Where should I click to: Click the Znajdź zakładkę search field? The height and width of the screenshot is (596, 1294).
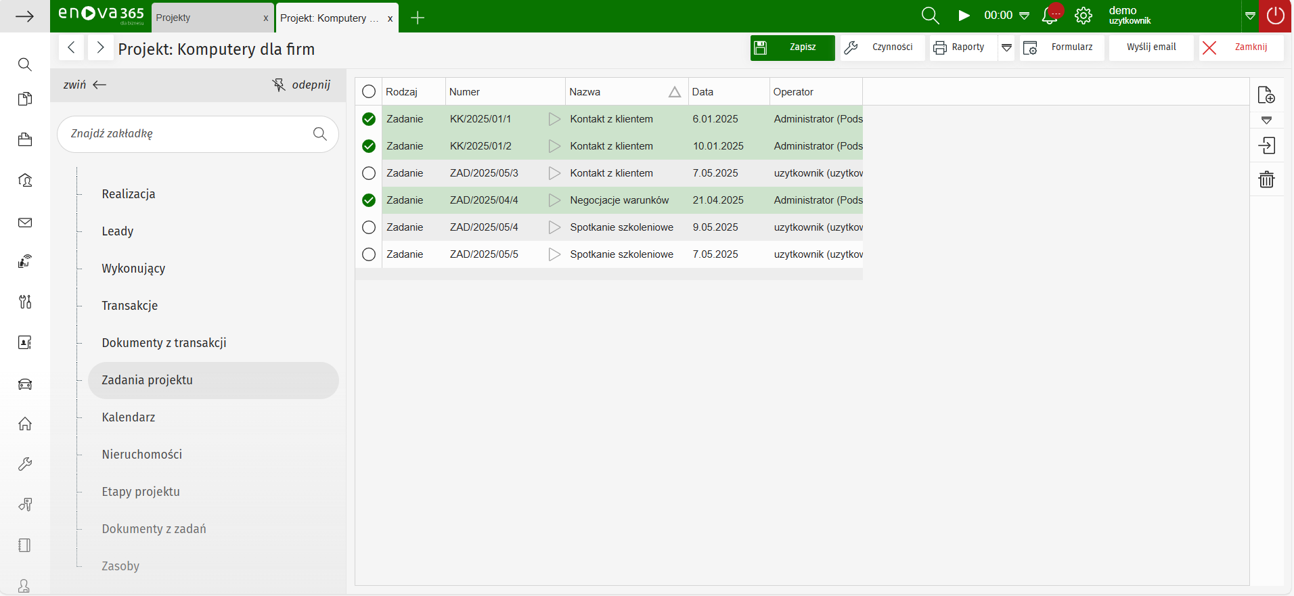pos(186,134)
